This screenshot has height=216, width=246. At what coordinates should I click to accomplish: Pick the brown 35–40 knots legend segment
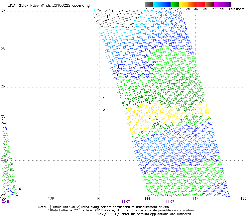point(209,4)
